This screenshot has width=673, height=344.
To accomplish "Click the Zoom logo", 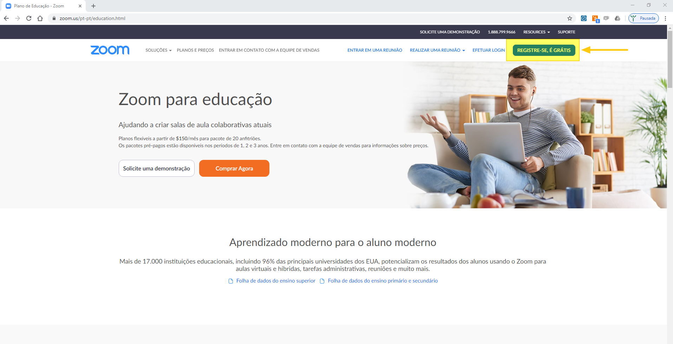I will pyautogui.click(x=110, y=50).
